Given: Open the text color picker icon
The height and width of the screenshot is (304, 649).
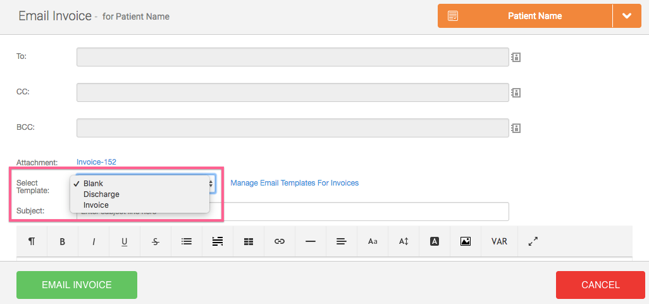Looking at the screenshot, I should tap(435, 241).
